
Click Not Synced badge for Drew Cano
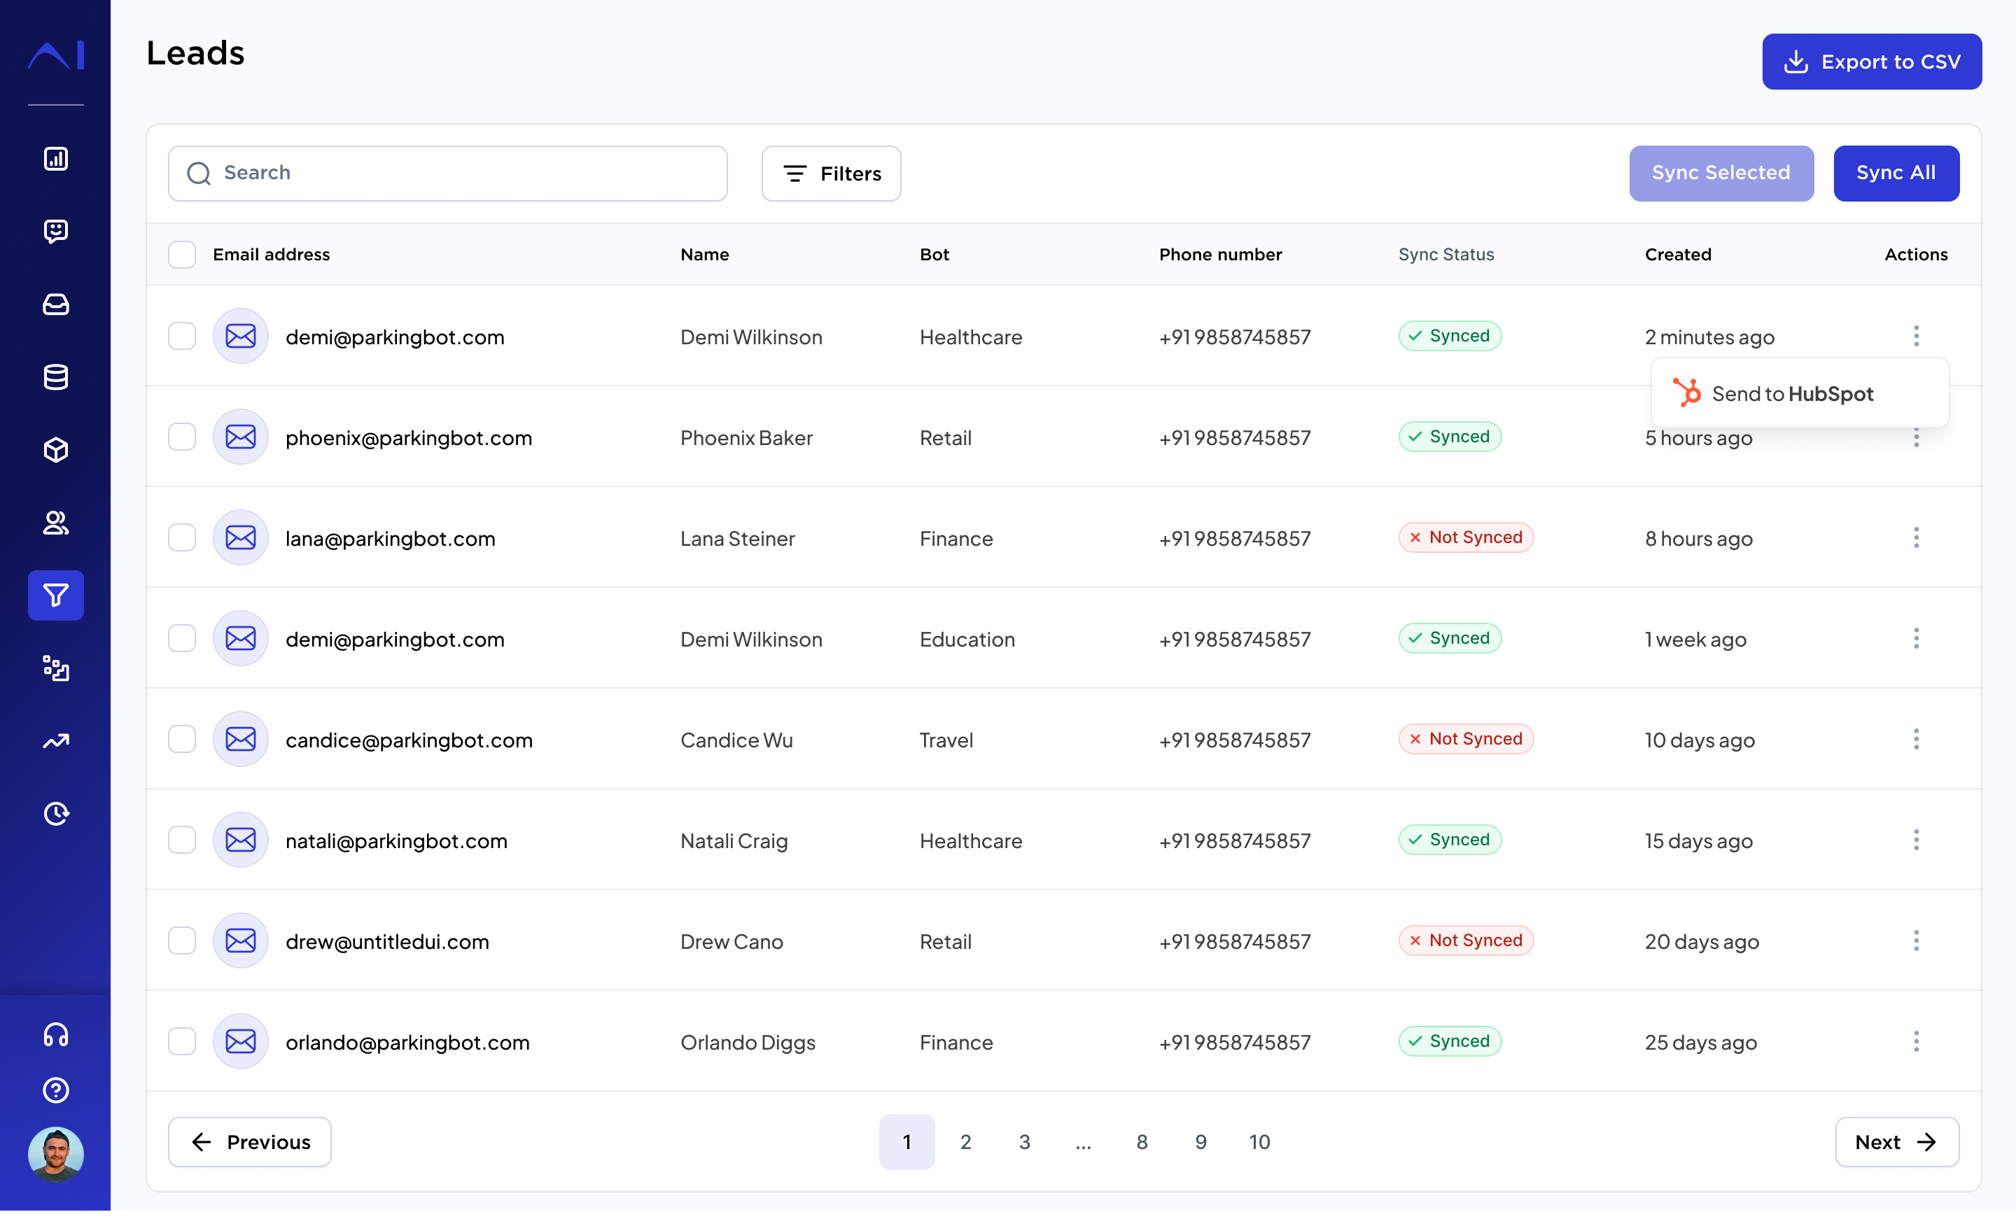tap(1466, 940)
